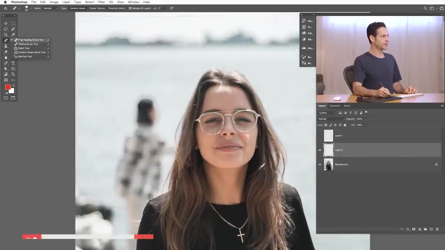Select the Hand tool
Screen dimensions: 445x250
click(6, 74)
